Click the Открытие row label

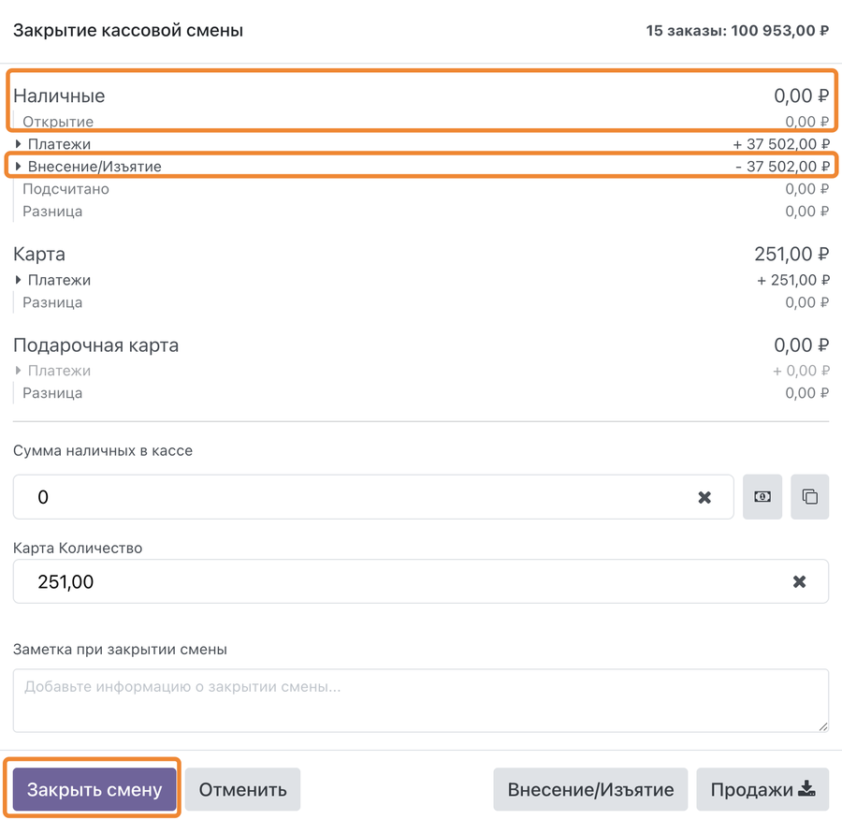(x=58, y=122)
